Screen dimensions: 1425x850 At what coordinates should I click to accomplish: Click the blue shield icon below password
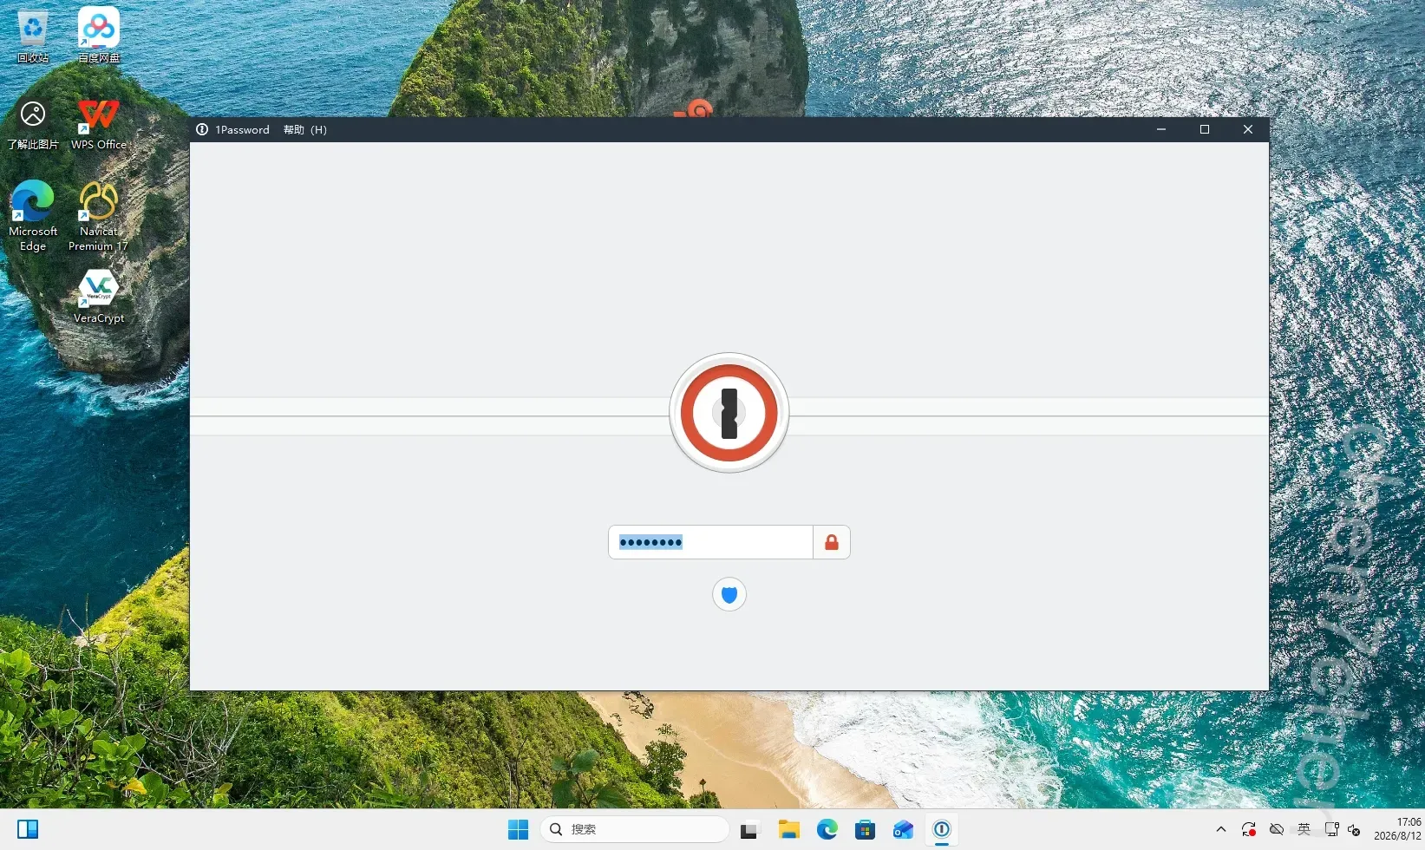click(729, 594)
